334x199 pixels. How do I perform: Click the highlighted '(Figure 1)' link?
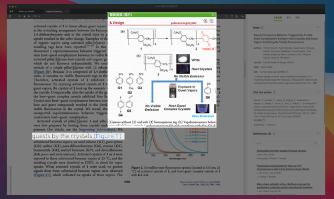(x=108, y=136)
